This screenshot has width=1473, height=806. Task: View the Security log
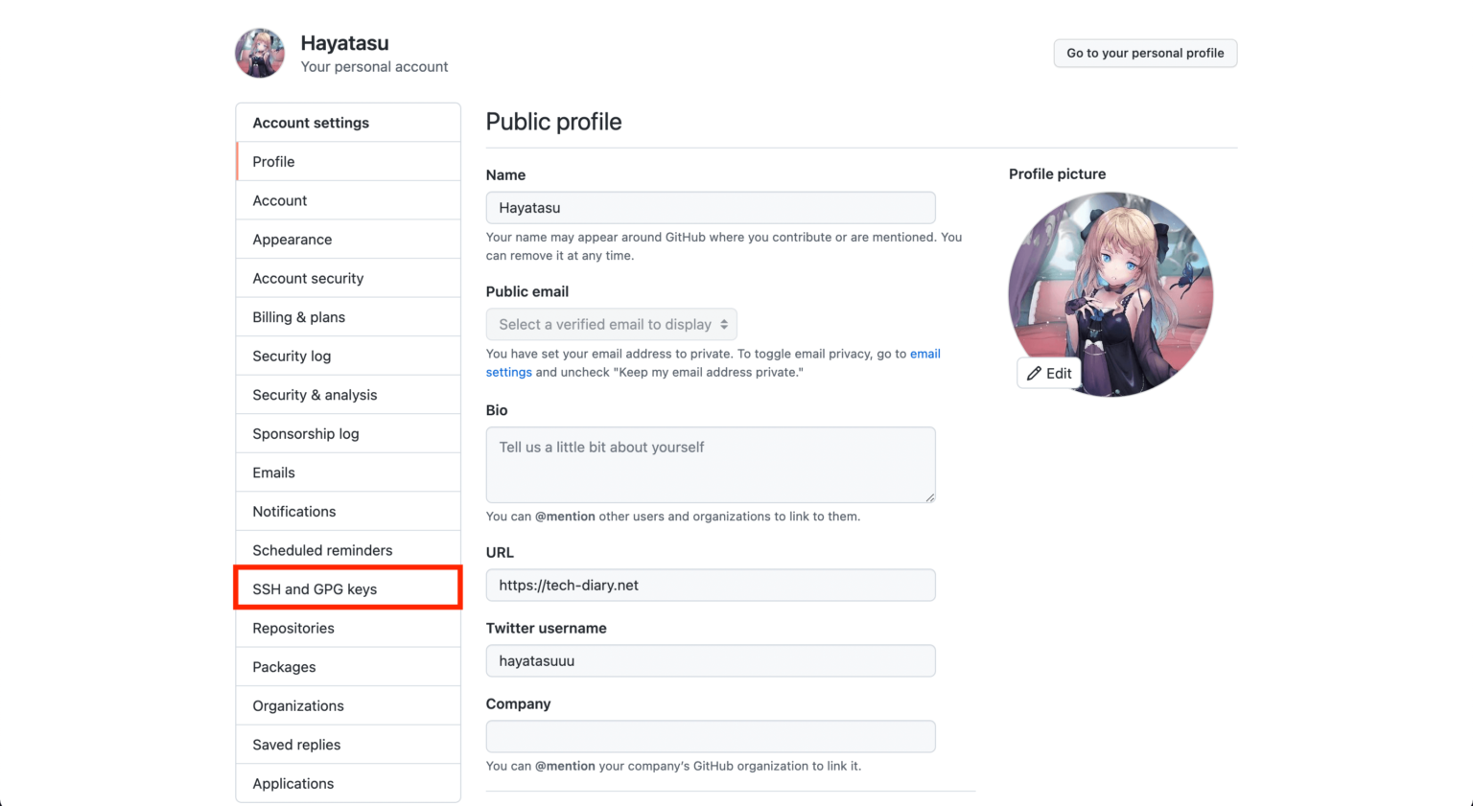pyautogui.click(x=292, y=356)
